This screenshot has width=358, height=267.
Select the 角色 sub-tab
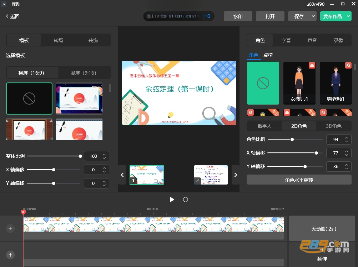click(x=254, y=55)
